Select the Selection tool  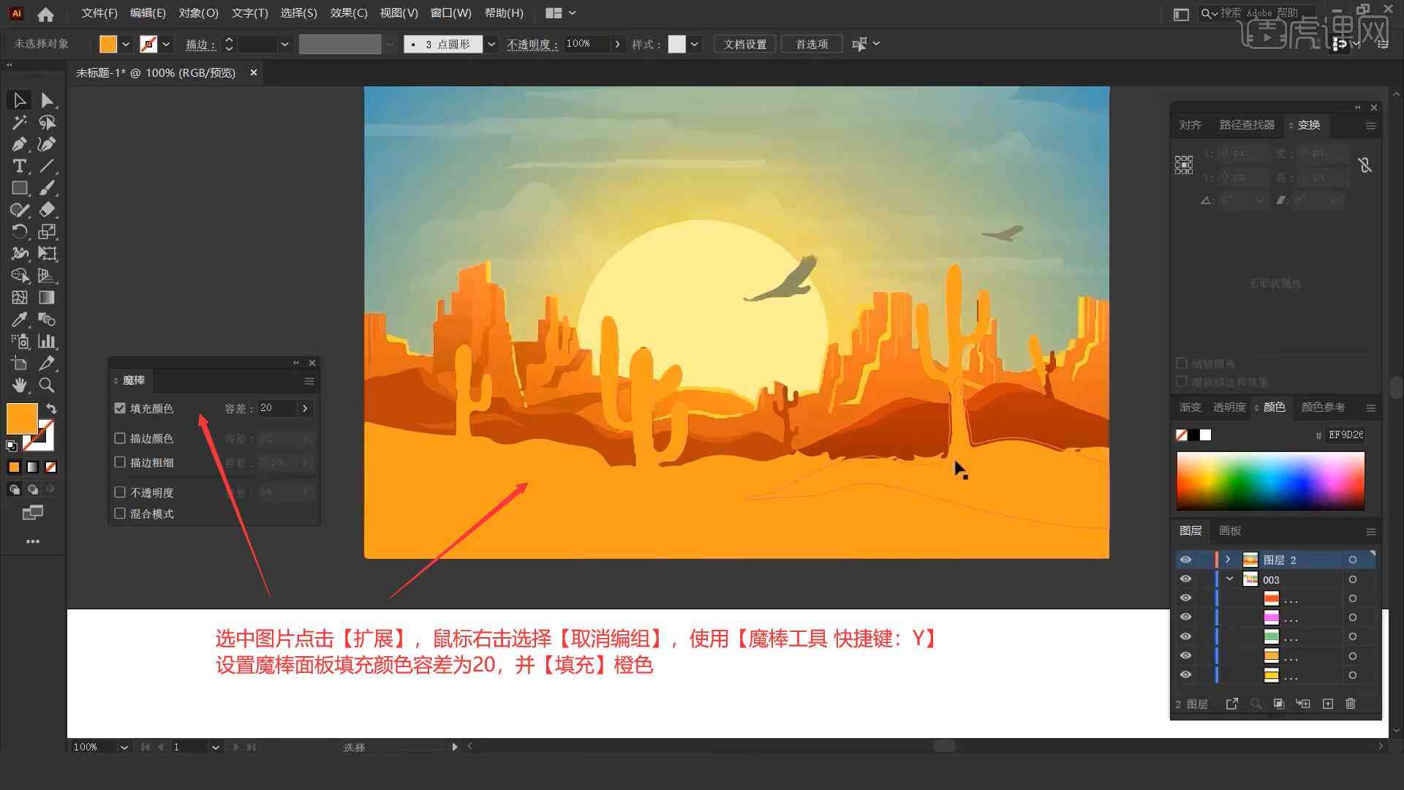point(16,99)
